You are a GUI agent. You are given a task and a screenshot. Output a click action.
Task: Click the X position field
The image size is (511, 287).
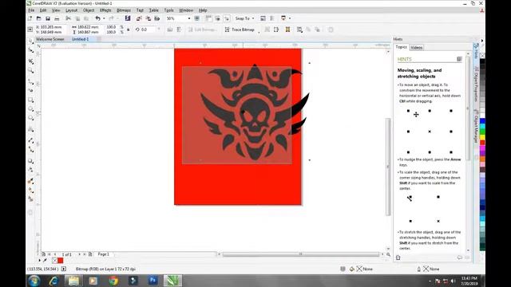pyautogui.click(x=51, y=27)
